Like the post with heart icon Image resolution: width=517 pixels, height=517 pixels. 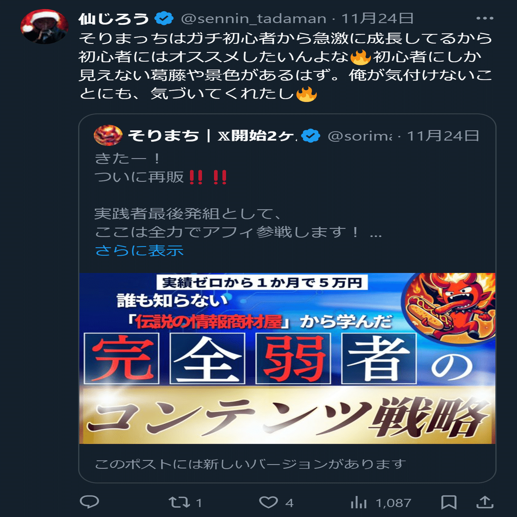pyautogui.click(x=268, y=502)
